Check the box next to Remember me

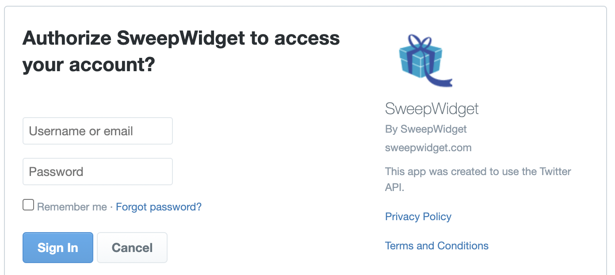click(28, 204)
